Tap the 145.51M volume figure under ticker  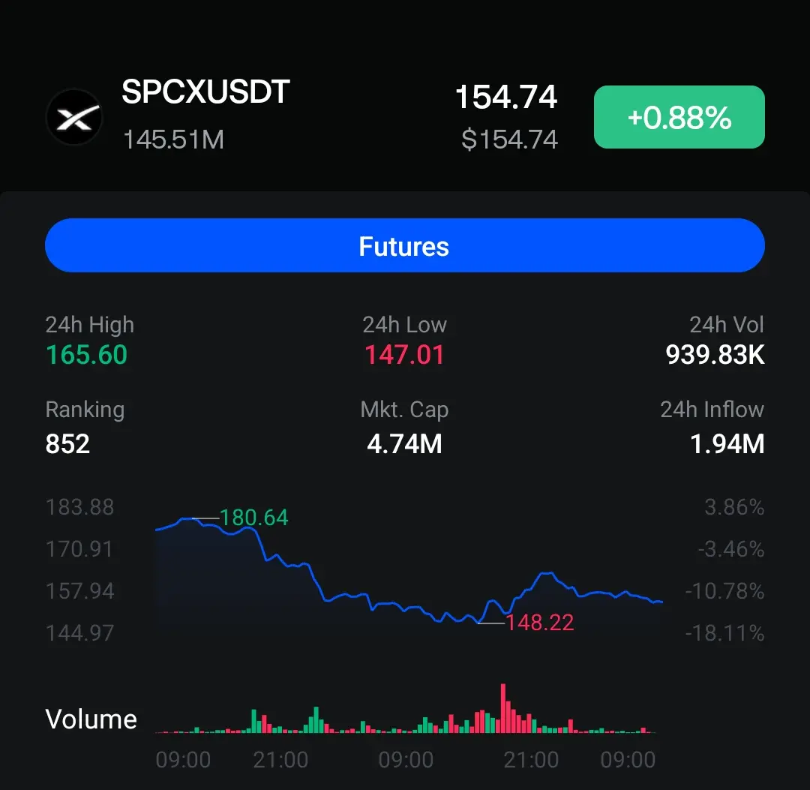pyautogui.click(x=173, y=140)
